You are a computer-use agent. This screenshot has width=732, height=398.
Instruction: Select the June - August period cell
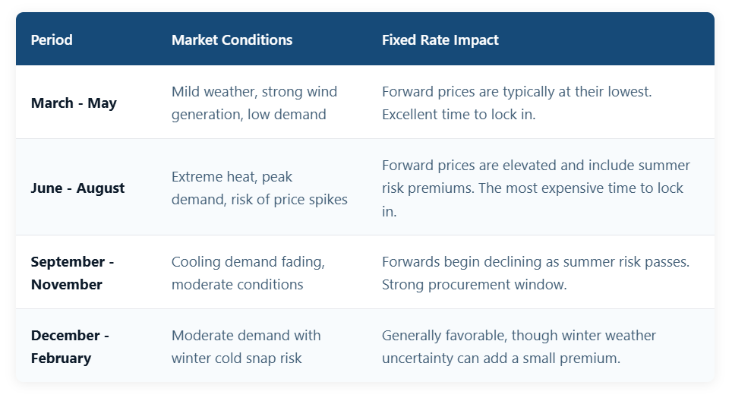click(x=77, y=188)
